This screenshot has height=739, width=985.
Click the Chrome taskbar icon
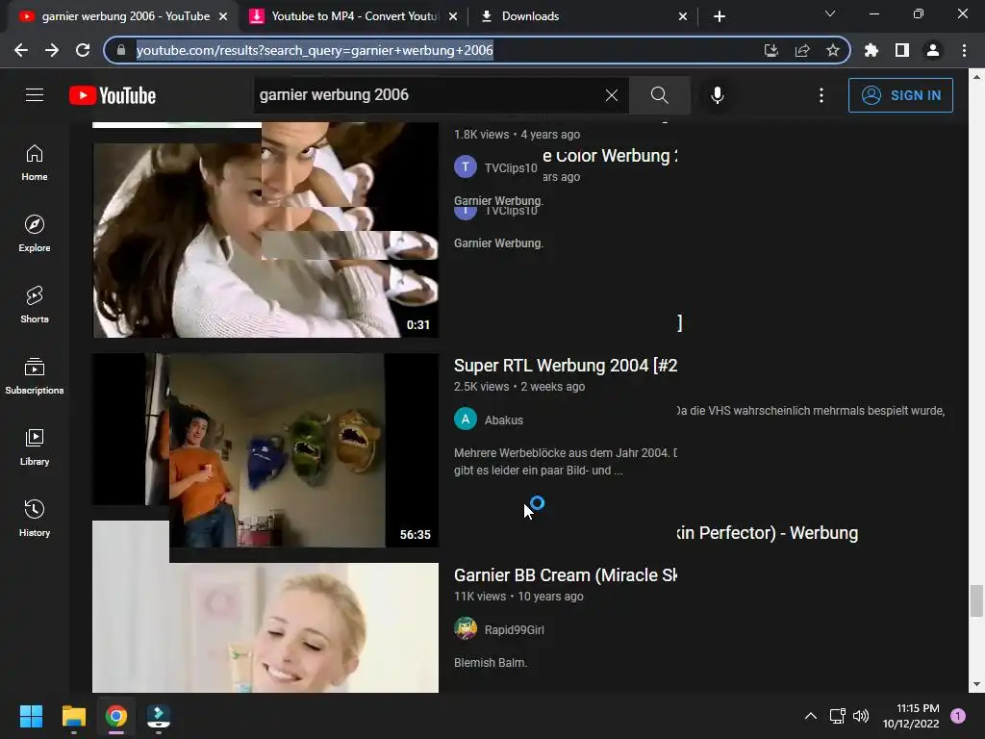(x=116, y=716)
